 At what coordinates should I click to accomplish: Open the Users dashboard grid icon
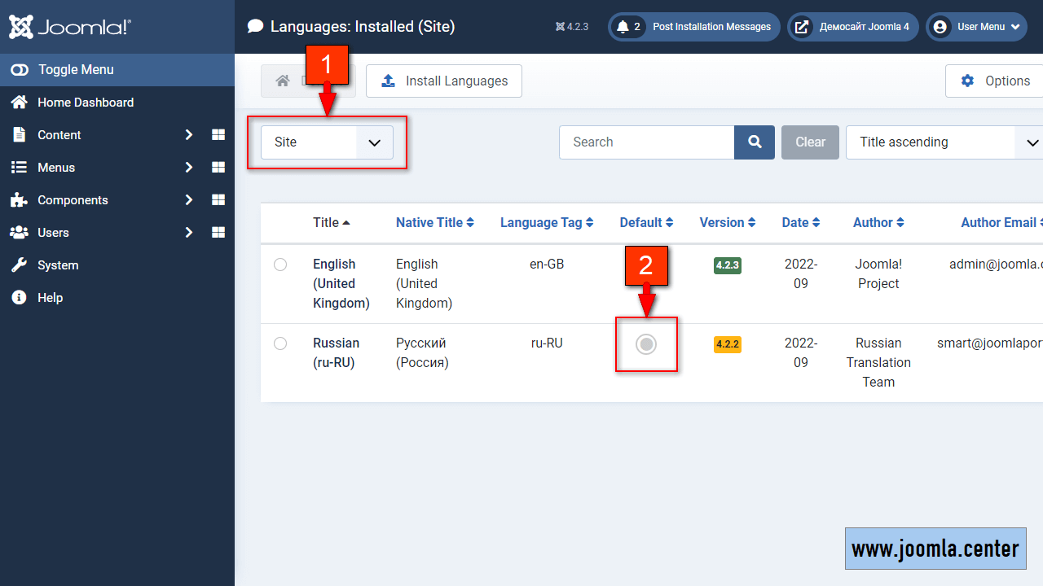coord(218,233)
